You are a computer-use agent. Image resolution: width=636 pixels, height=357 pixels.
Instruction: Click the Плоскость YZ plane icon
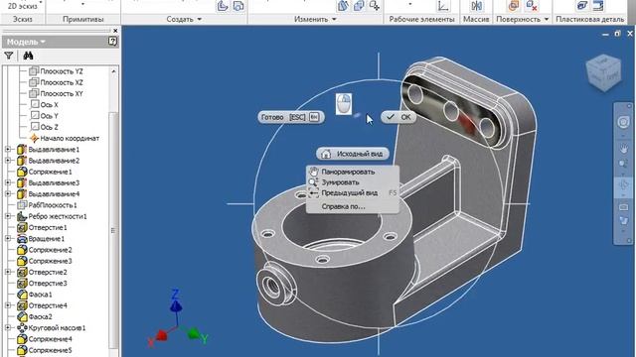coord(34,71)
